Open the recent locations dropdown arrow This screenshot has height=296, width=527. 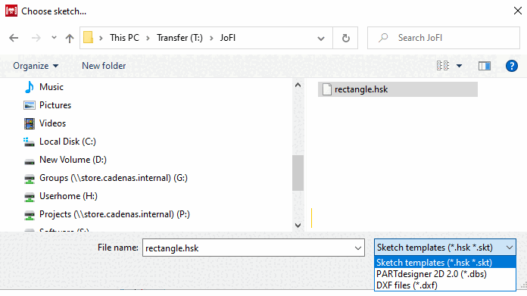(54, 38)
